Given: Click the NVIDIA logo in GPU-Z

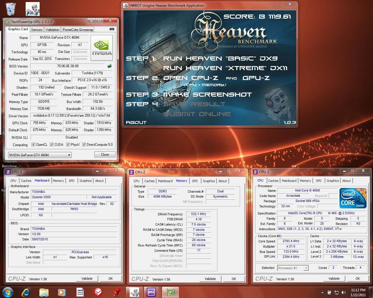Looking at the screenshot, I should (x=102, y=48).
